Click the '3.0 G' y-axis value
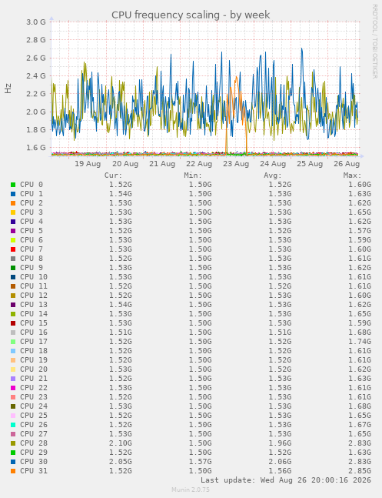The height and width of the screenshot is (498, 382). click(36, 22)
